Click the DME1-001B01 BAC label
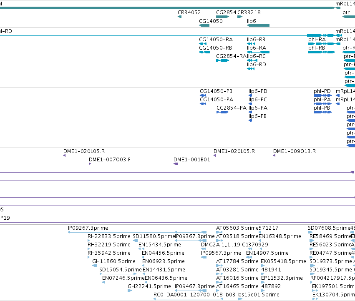The image size is (355, 301). 192,160
